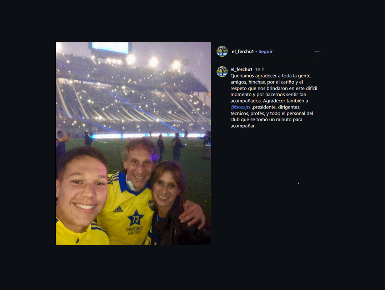
Task: Open el_ferchu1 username in post header
Action: [242, 51]
